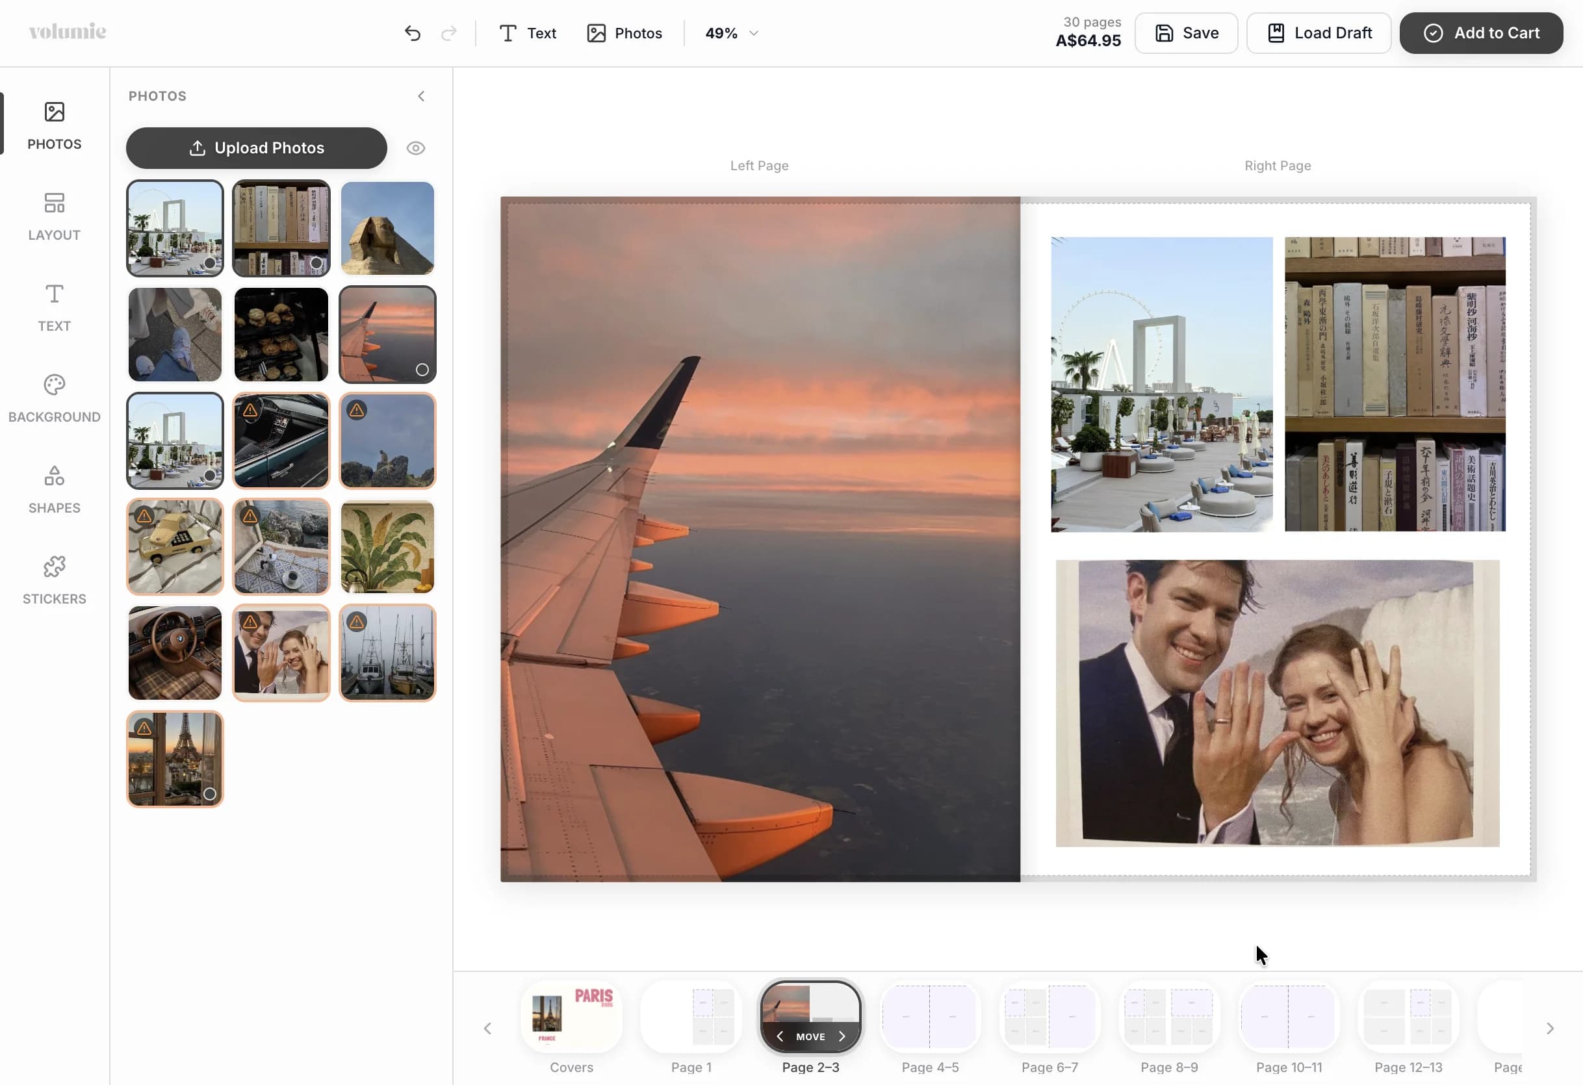Move the Page 2–3 spread right
This screenshot has height=1085, width=1583.
coord(842,1036)
